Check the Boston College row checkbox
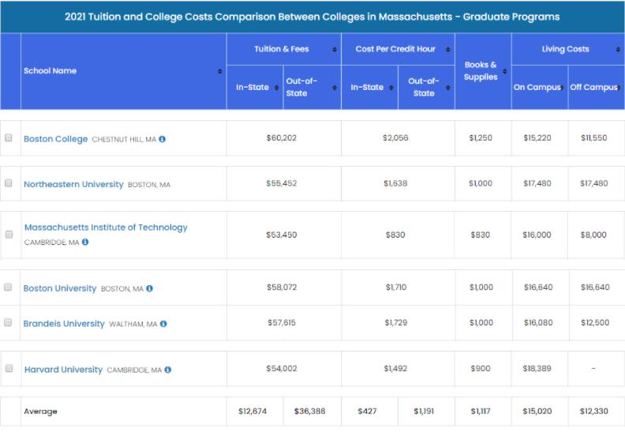Image resolution: width=625 pixels, height=436 pixels. pyautogui.click(x=9, y=138)
